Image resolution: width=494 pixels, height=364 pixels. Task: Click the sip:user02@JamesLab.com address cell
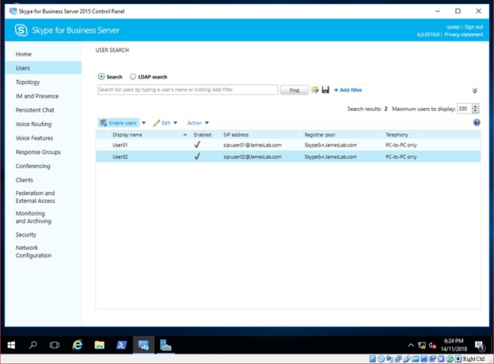tap(253, 157)
